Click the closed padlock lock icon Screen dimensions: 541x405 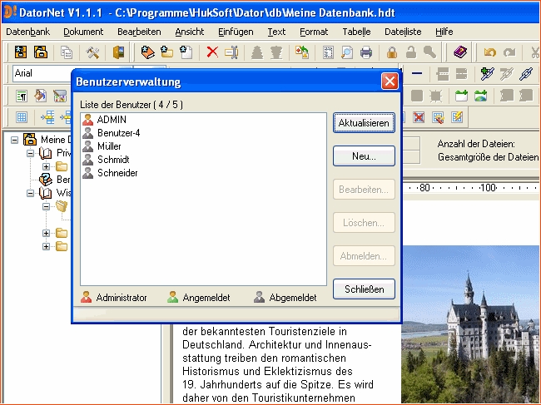391,52
